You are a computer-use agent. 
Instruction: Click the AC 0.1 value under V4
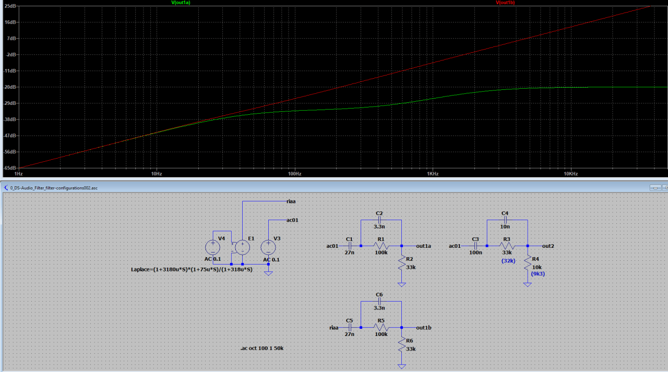[212, 259]
